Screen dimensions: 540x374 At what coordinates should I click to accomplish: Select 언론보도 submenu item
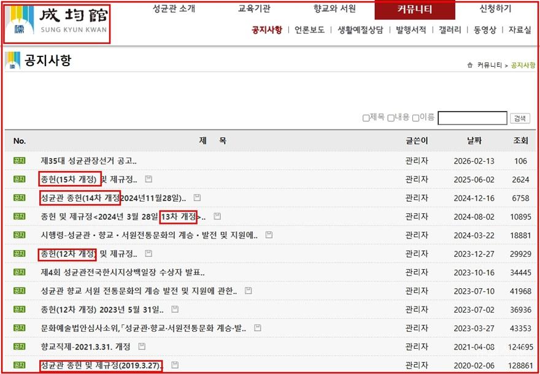[x=310, y=30]
